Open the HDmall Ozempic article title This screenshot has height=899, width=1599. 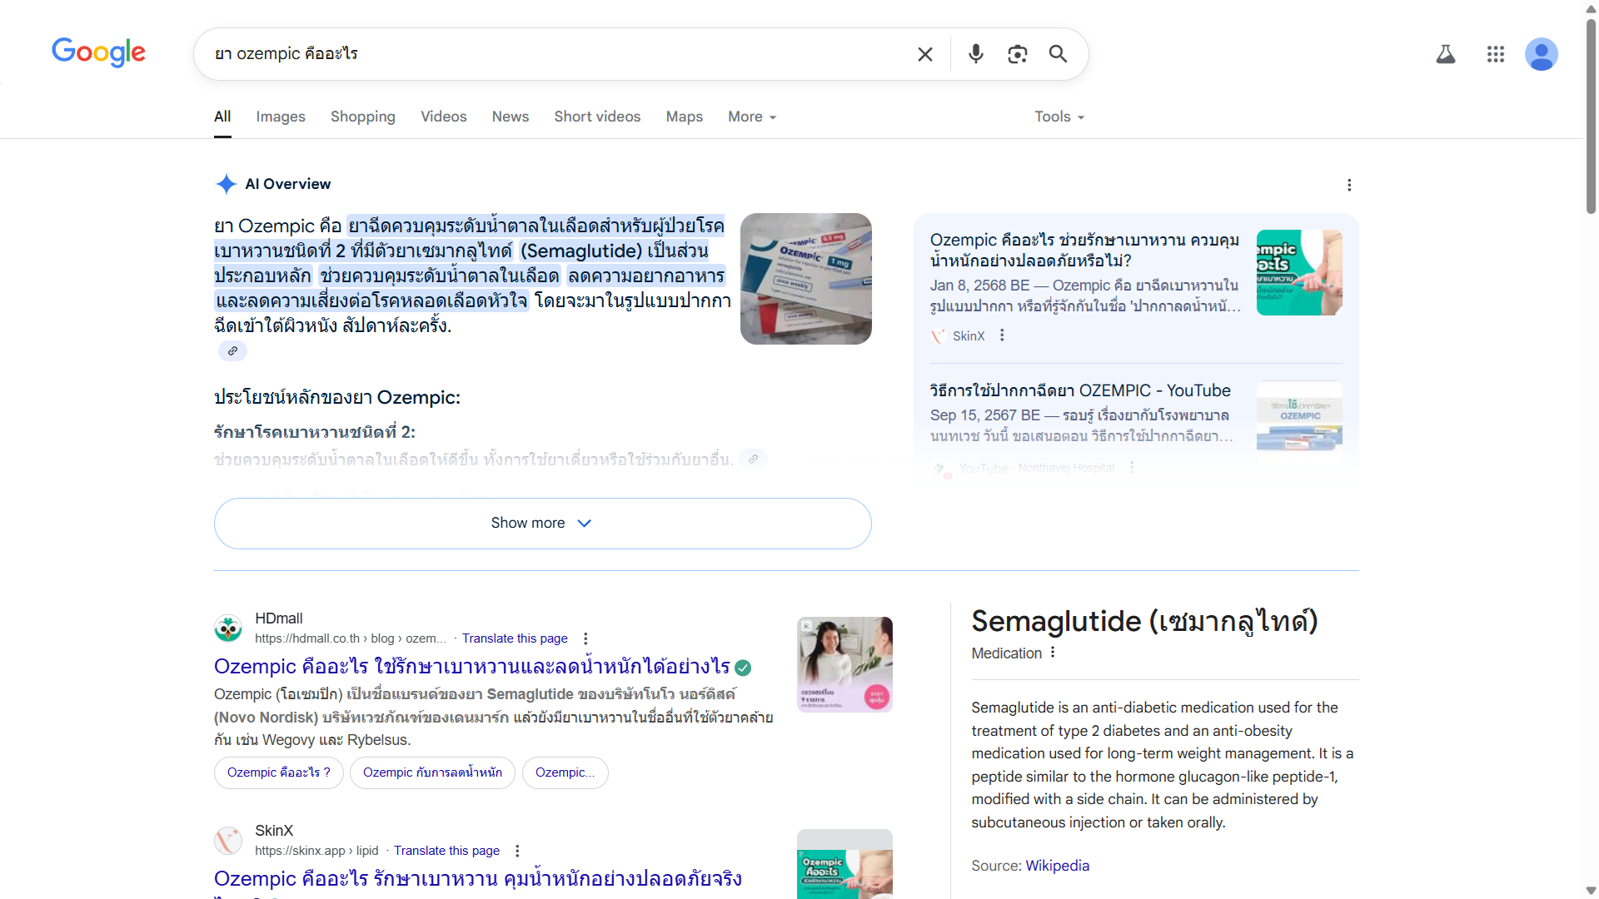(472, 667)
